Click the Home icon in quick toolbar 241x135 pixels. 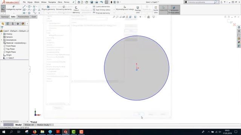[79, 2]
